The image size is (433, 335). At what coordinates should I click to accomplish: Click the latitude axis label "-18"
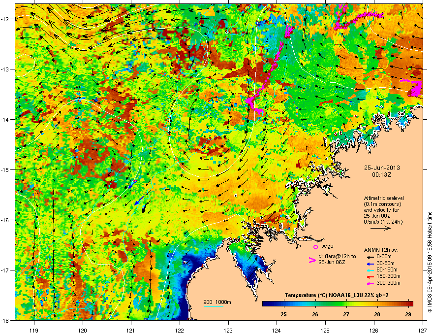(x=5, y=320)
